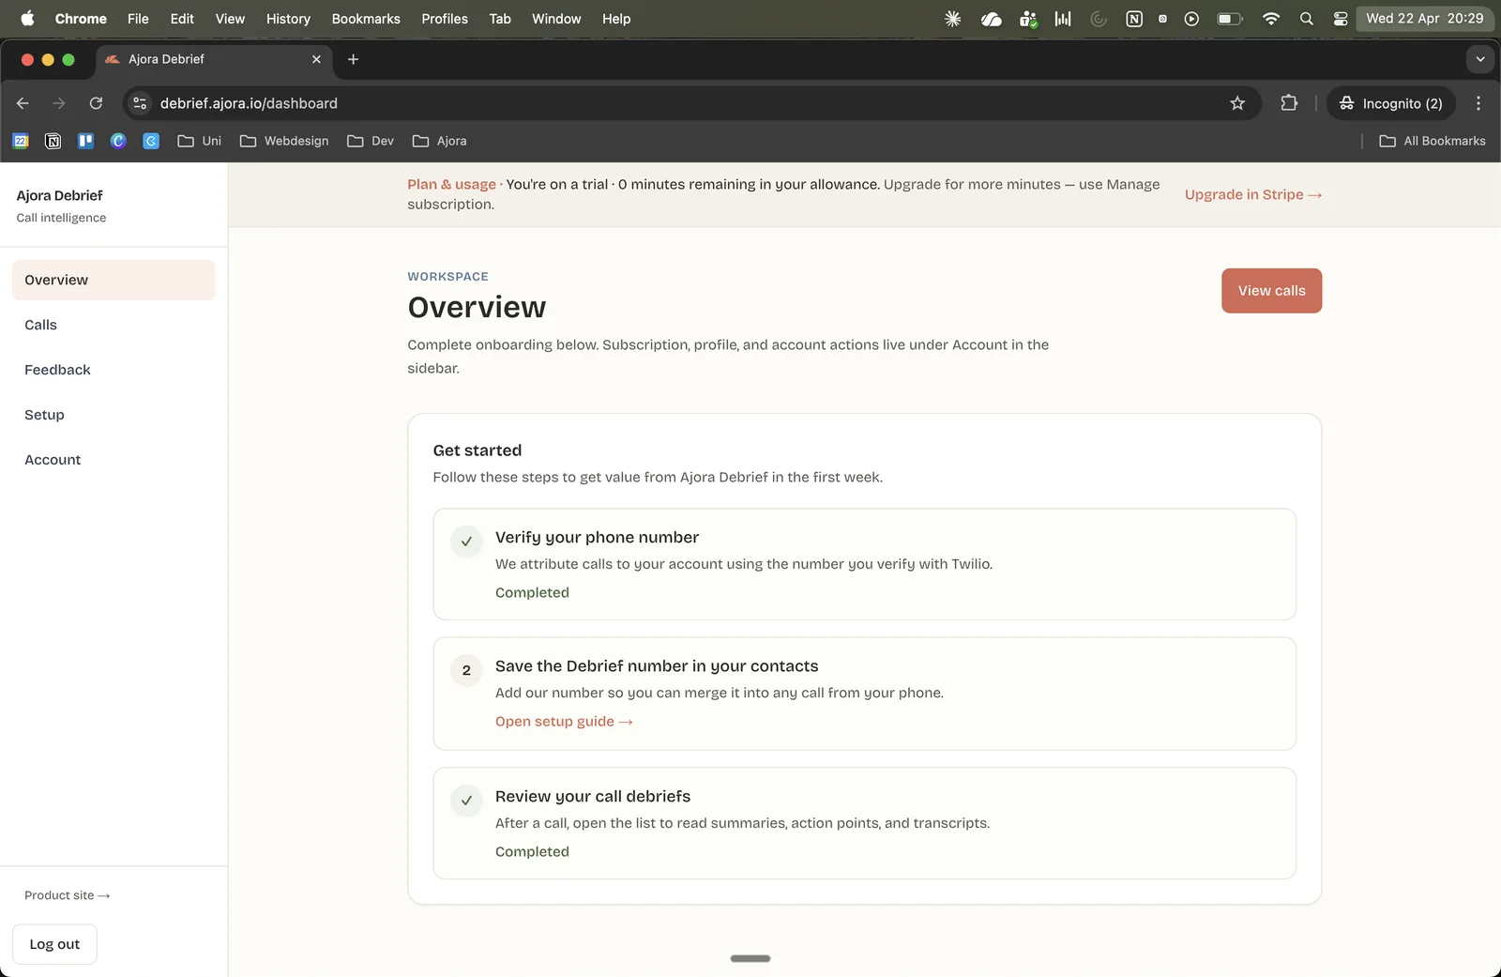Bookmark this page with the star icon
The height and width of the screenshot is (977, 1501).
click(1237, 103)
